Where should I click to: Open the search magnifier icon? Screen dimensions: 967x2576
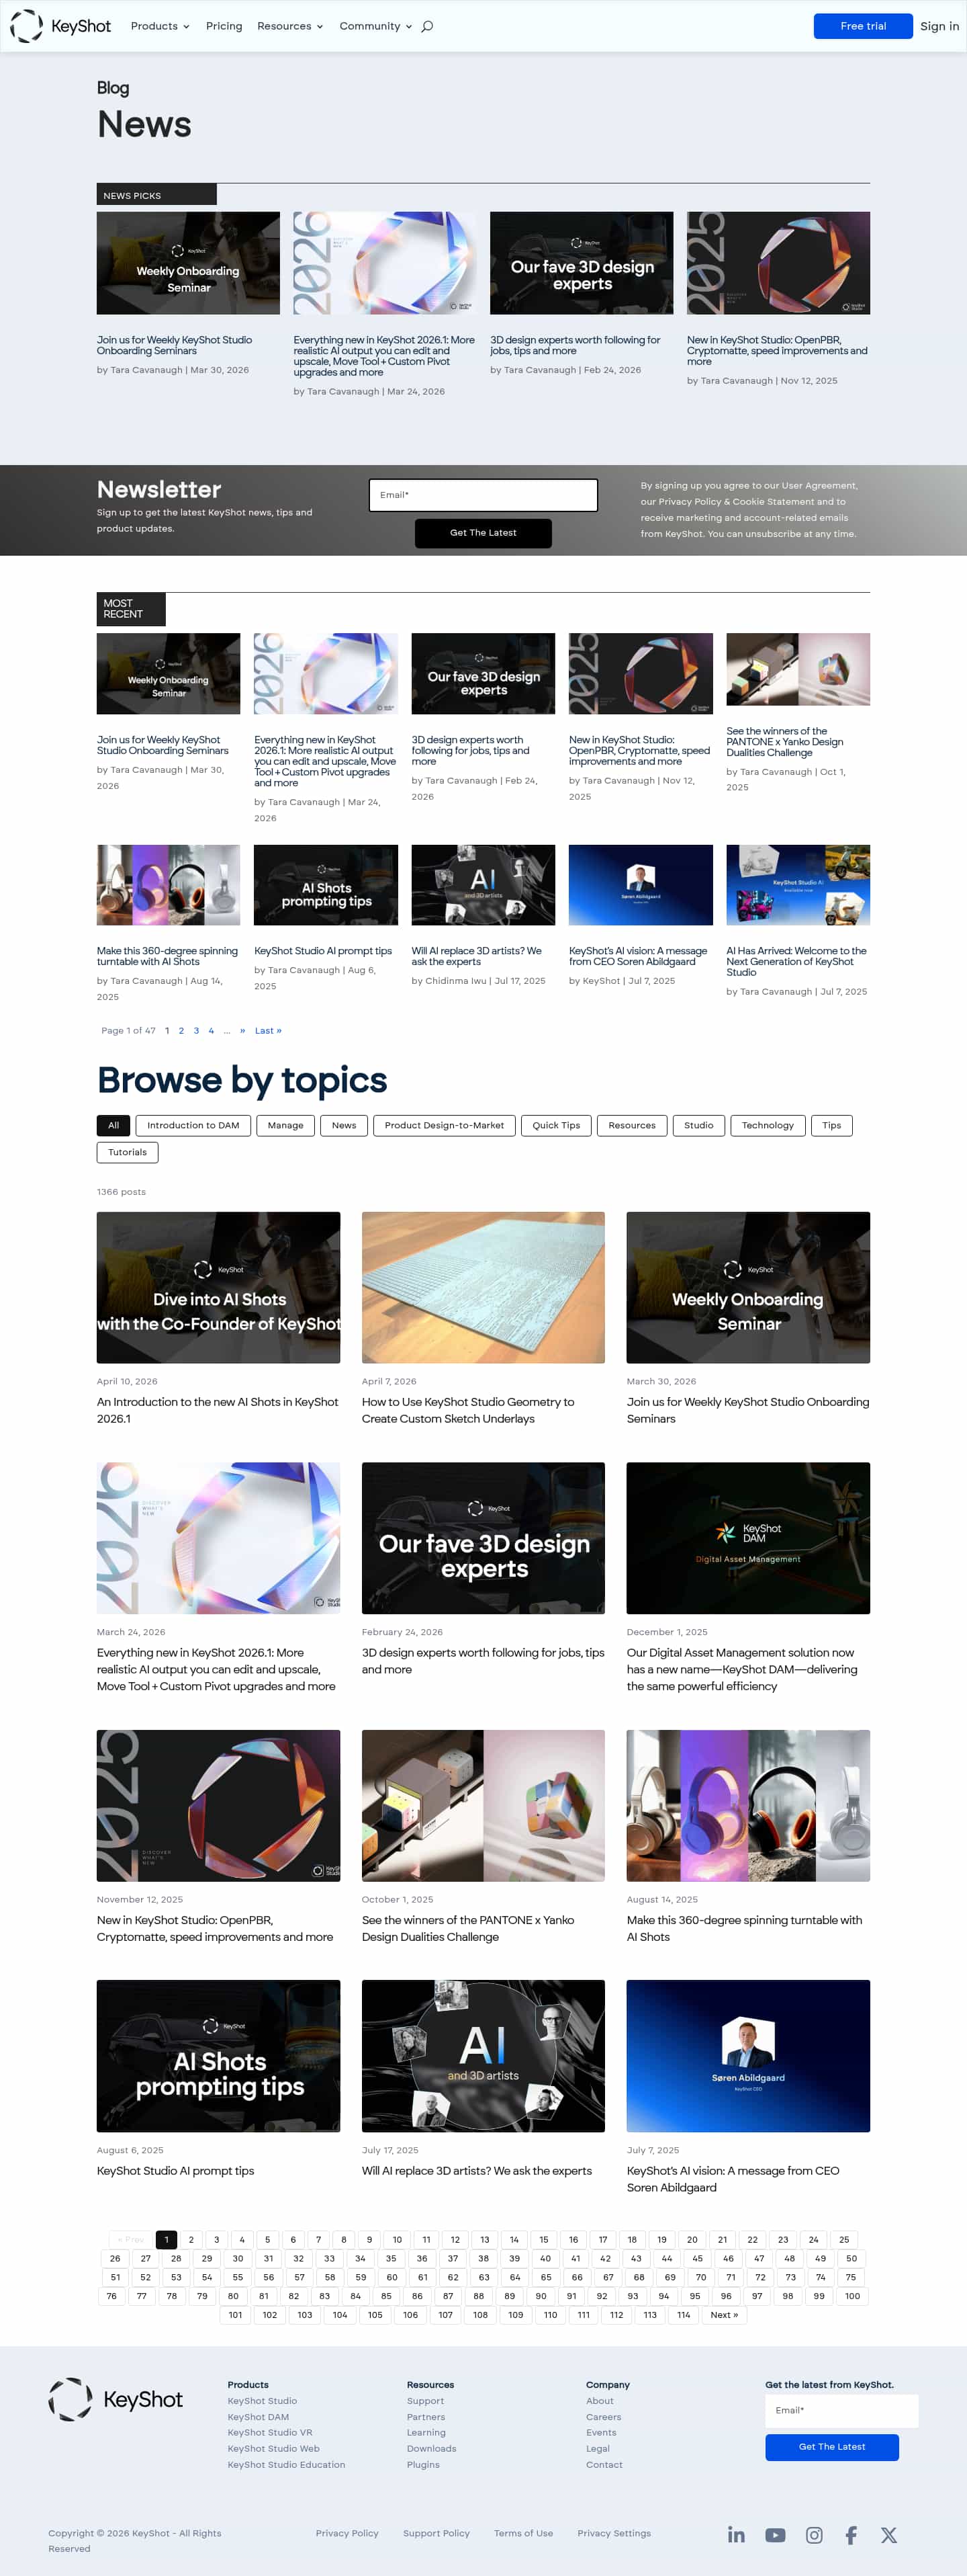(428, 26)
